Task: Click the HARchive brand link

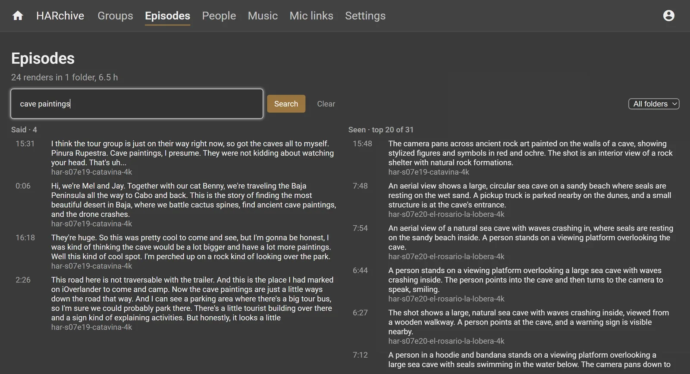Action: [x=60, y=16]
